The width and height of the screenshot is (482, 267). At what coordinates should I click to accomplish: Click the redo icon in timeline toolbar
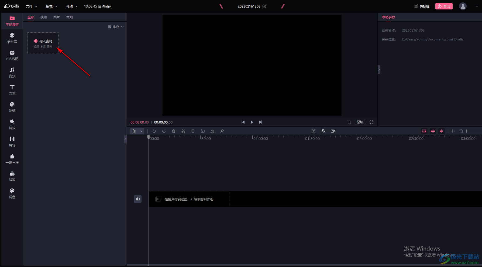[x=164, y=131]
